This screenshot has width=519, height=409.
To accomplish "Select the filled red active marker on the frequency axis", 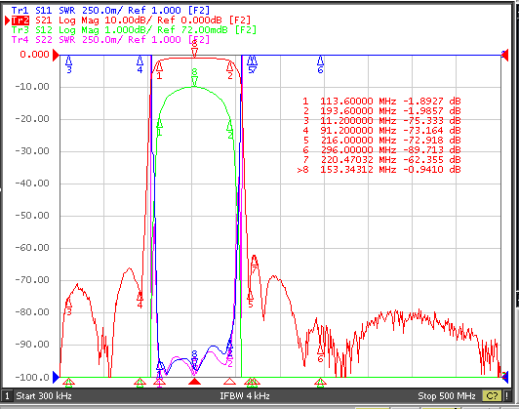I will tap(195, 382).
